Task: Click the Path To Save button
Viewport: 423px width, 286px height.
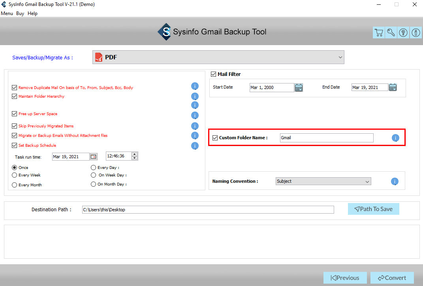Action: tap(373, 209)
